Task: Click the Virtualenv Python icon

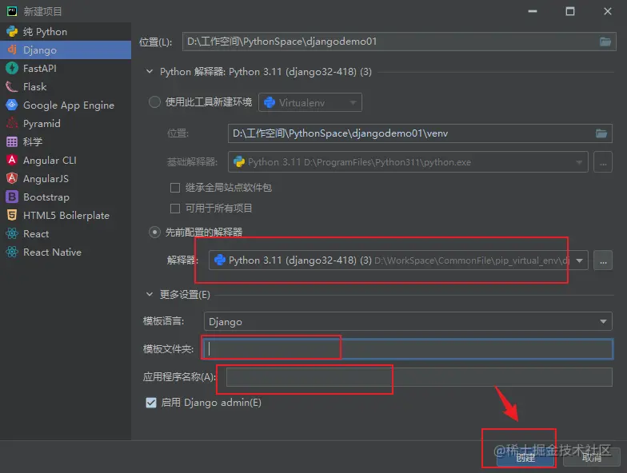Action: pos(270,102)
